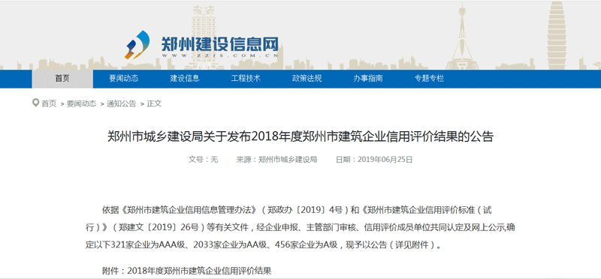
Task: Select 工程技术 in the nav bar
Action: pos(246,79)
